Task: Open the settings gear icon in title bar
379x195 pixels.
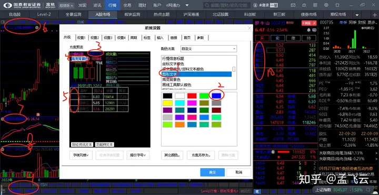Action: pos(326,5)
